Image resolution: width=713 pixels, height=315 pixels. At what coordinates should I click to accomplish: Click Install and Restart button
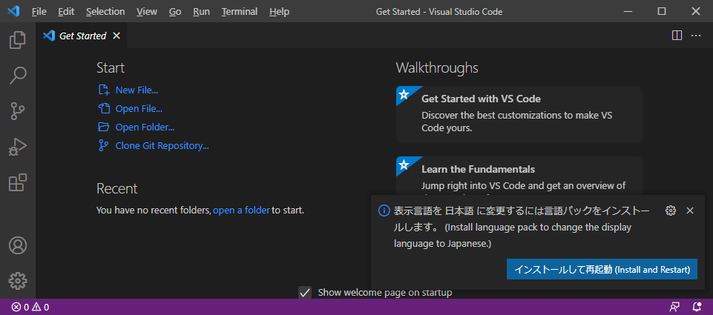pos(602,270)
